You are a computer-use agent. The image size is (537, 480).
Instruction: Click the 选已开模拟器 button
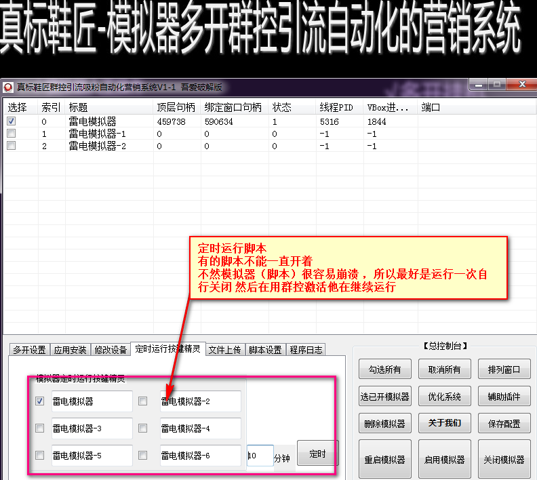(385, 396)
